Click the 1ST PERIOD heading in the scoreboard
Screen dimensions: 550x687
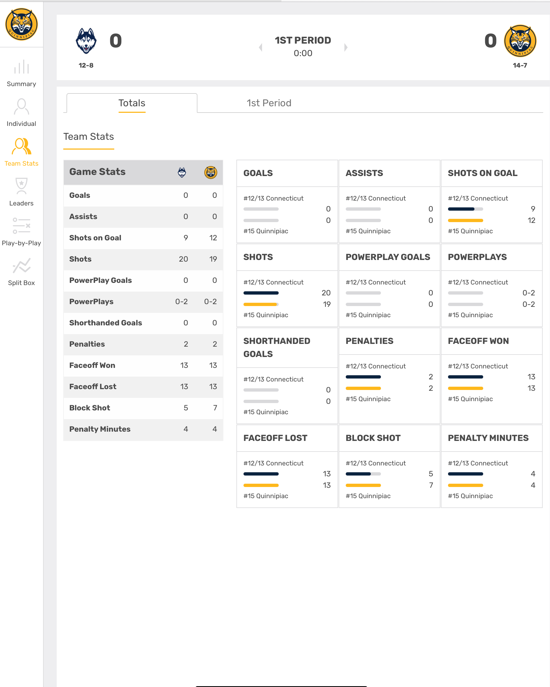tap(303, 41)
